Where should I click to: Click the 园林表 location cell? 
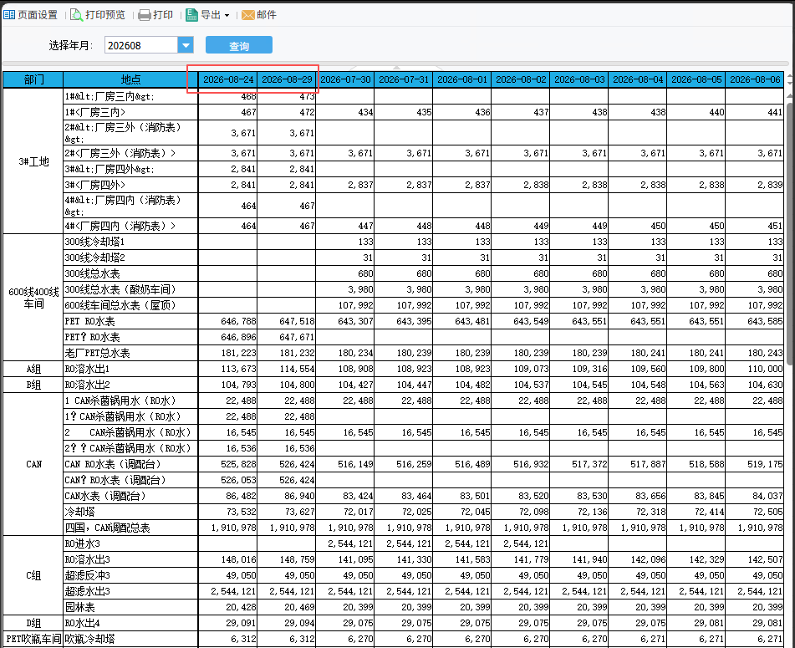[x=130, y=607]
